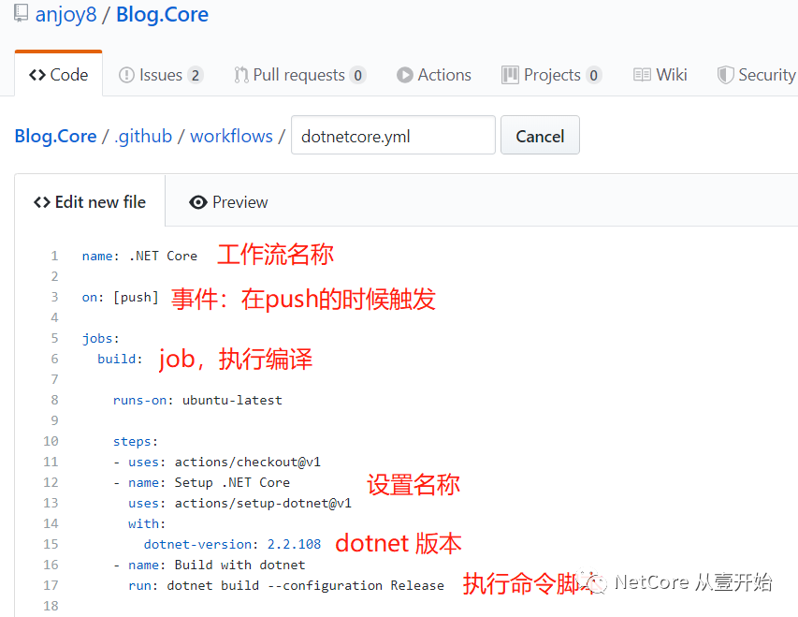This screenshot has height=617, width=798.
Task: Click the Projects board icon
Action: (510, 75)
